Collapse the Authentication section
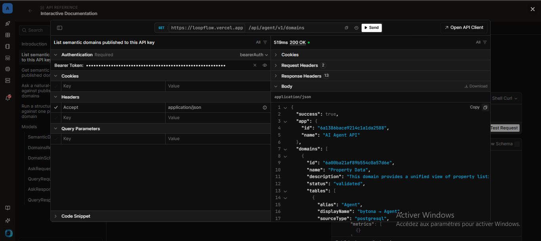 (x=56, y=55)
